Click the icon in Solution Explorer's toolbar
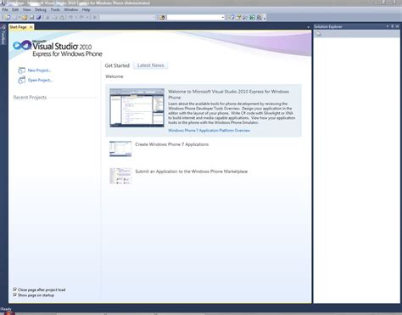 tap(318, 34)
